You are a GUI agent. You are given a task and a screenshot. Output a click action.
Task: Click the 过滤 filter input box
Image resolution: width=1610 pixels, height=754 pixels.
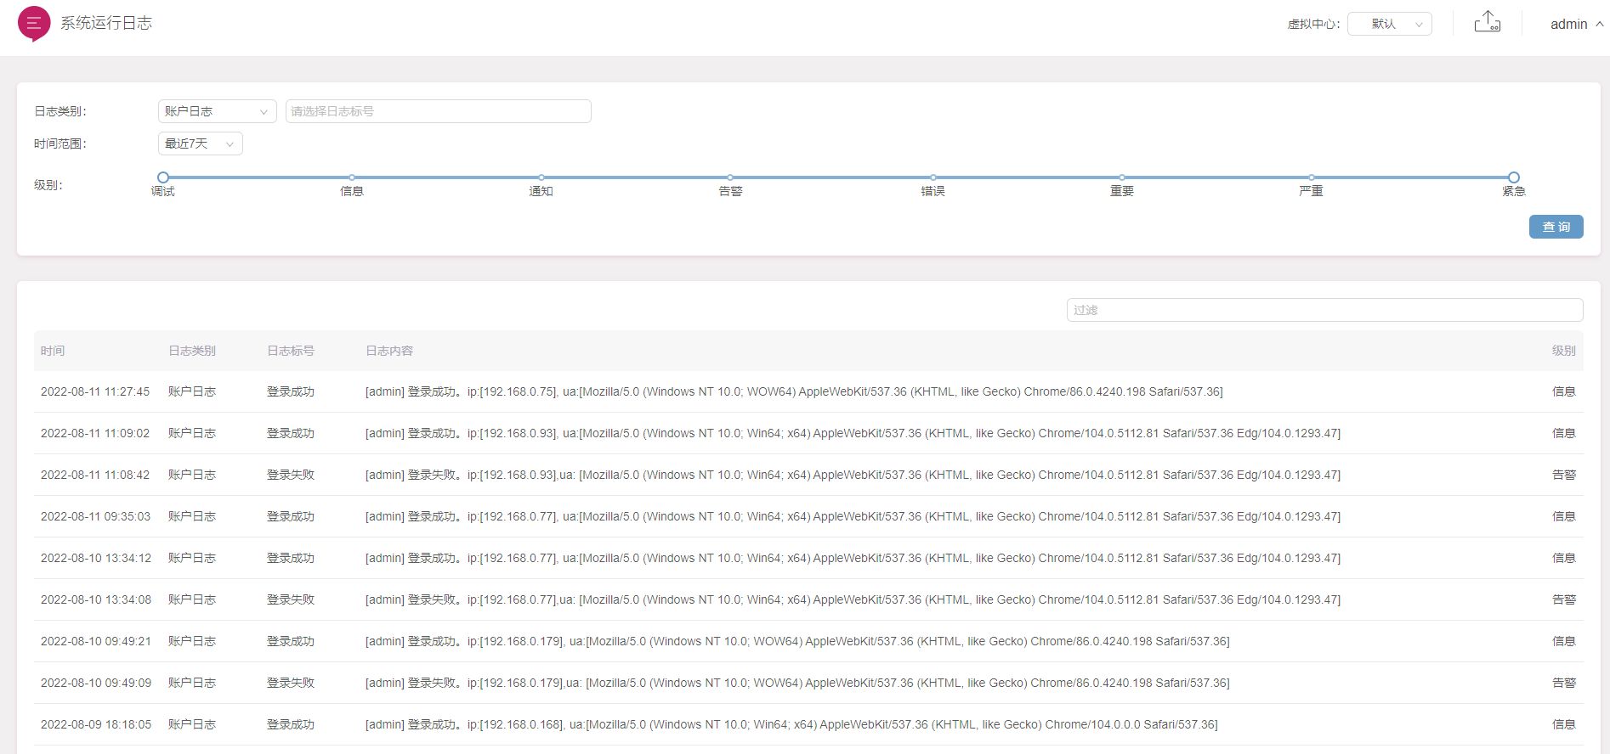pos(1325,310)
